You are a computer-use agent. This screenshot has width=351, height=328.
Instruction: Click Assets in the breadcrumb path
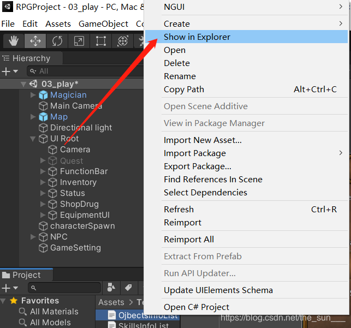[x=111, y=302]
